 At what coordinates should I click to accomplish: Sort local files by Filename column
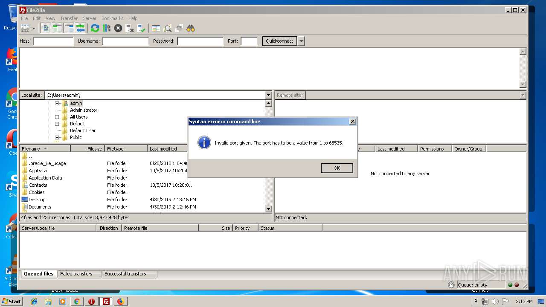45,149
